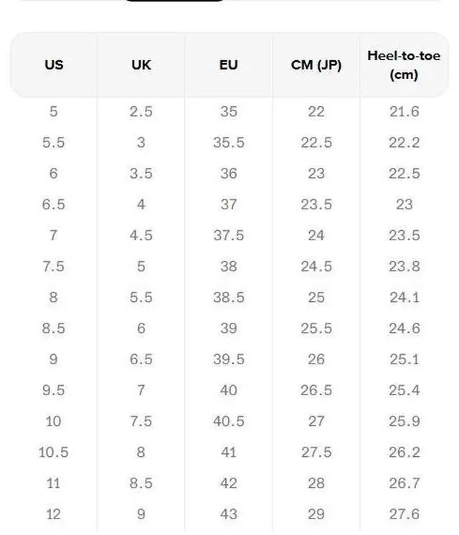Select heel-to-toe value 21.6

[404, 112]
